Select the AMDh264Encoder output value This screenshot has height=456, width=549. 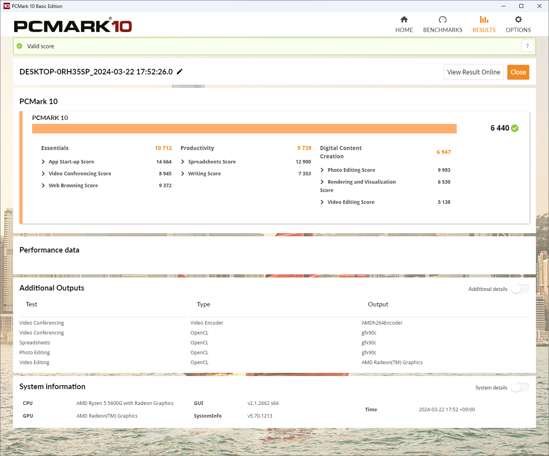click(382, 323)
